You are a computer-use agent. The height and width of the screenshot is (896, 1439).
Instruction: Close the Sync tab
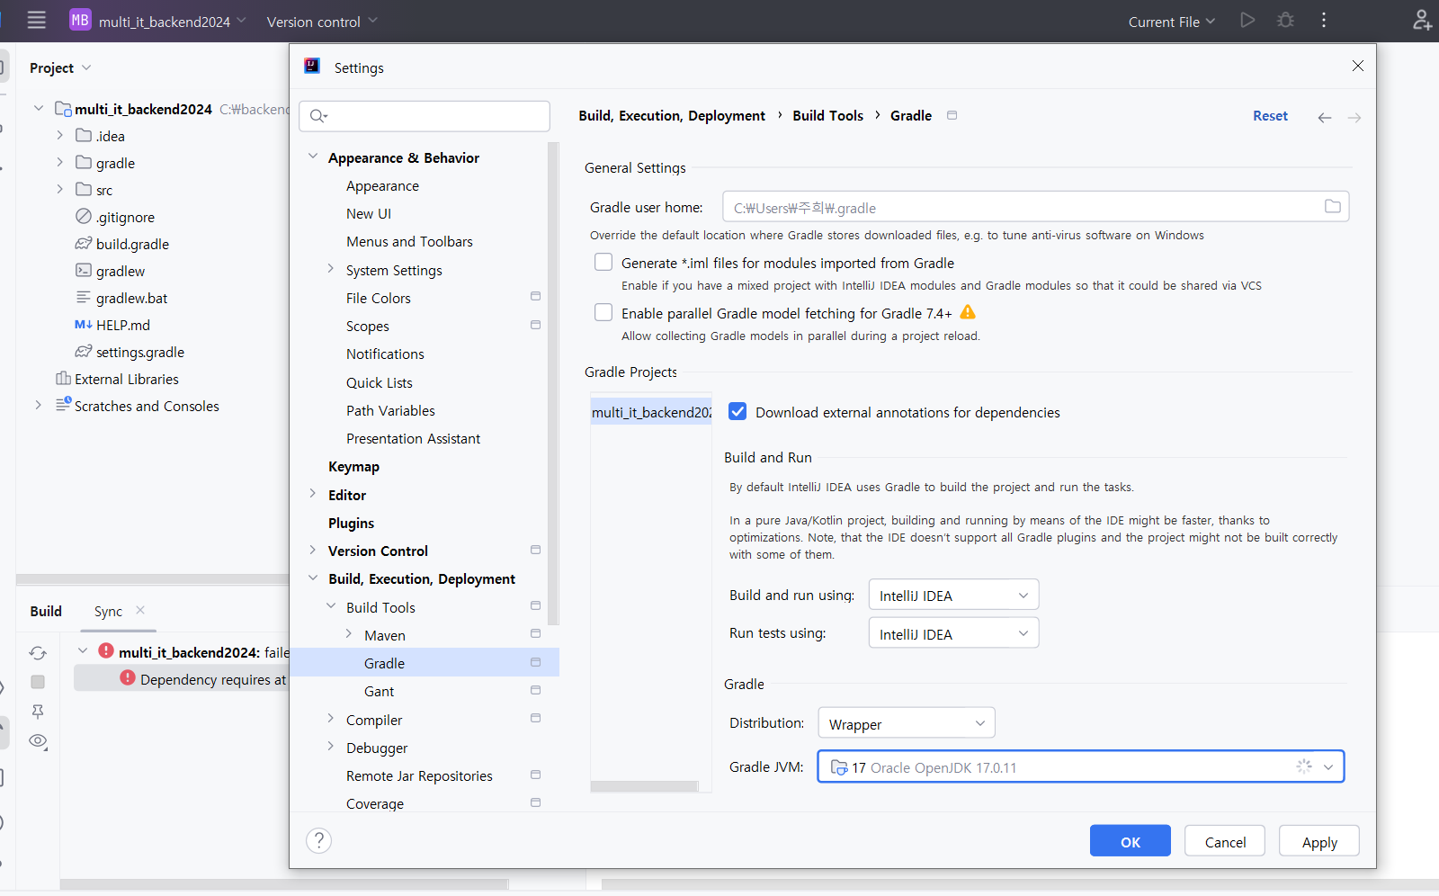tap(140, 610)
